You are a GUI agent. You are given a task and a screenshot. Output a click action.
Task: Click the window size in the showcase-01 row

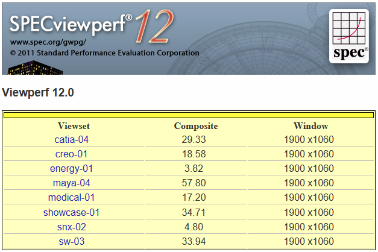pos(309,212)
